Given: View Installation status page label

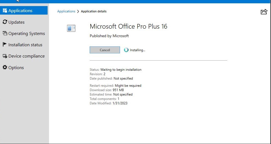Looking at the screenshot, I should pos(25,45).
